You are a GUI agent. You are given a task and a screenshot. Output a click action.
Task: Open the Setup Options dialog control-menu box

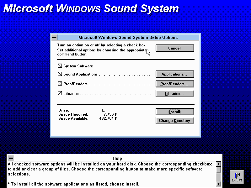[x=54, y=37]
